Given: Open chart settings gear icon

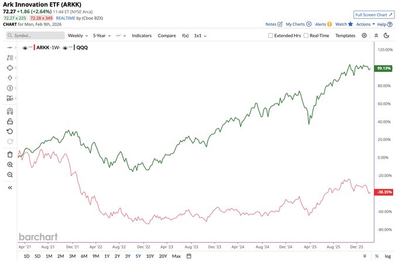Looking at the screenshot, I should (x=364, y=36).
